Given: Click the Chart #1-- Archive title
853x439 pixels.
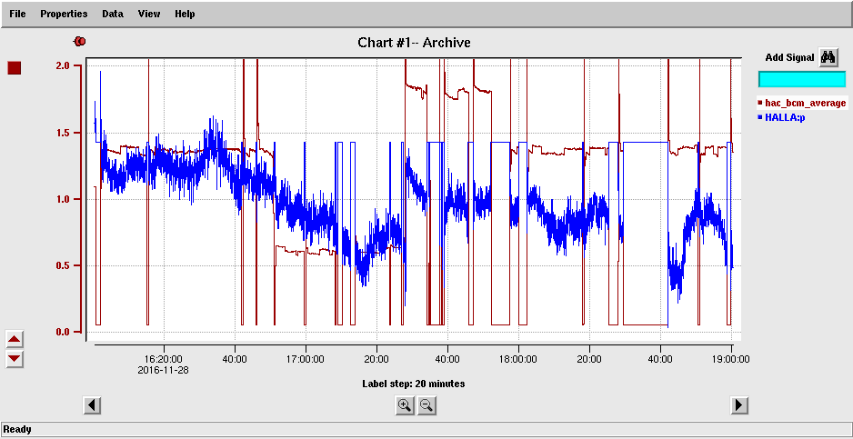Looking at the screenshot, I should [414, 42].
